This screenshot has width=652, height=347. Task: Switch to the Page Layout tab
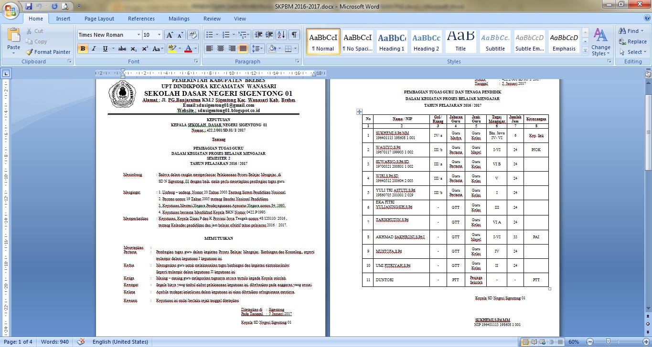pos(99,19)
